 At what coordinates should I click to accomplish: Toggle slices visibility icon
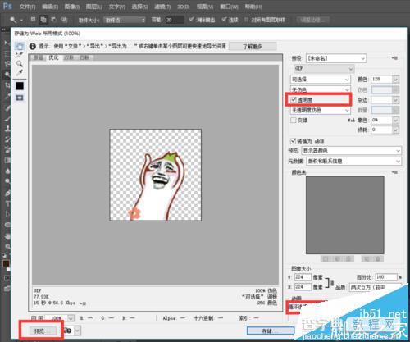tap(20, 98)
